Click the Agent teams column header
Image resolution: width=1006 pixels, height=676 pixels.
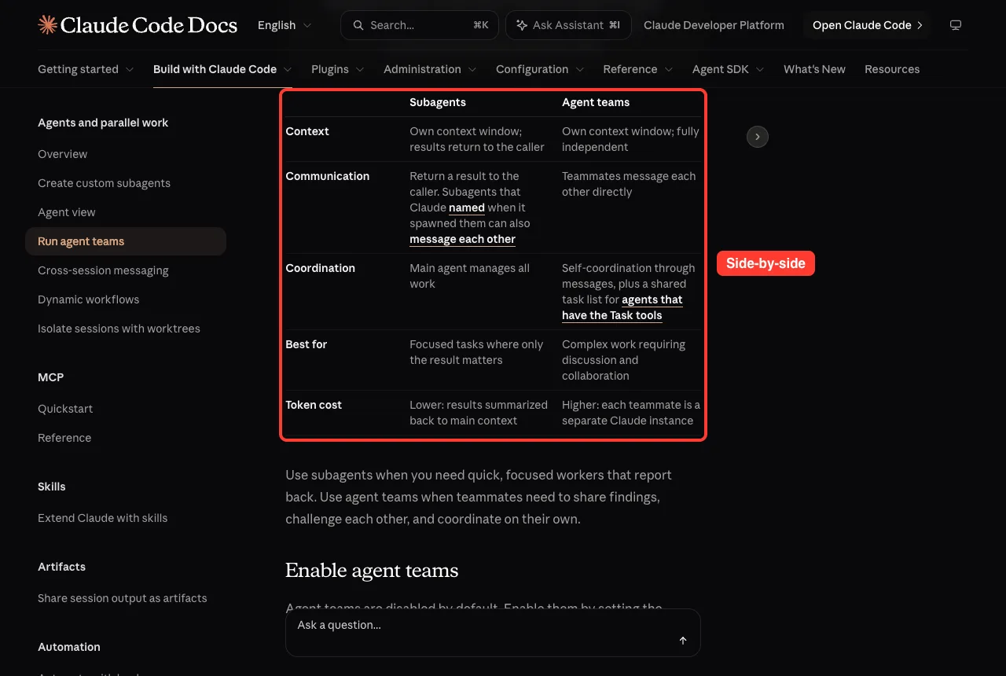[596, 102]
